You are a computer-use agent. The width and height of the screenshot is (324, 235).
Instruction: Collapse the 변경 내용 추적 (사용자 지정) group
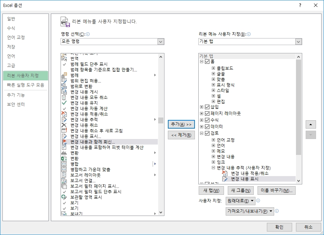[214, 168]
